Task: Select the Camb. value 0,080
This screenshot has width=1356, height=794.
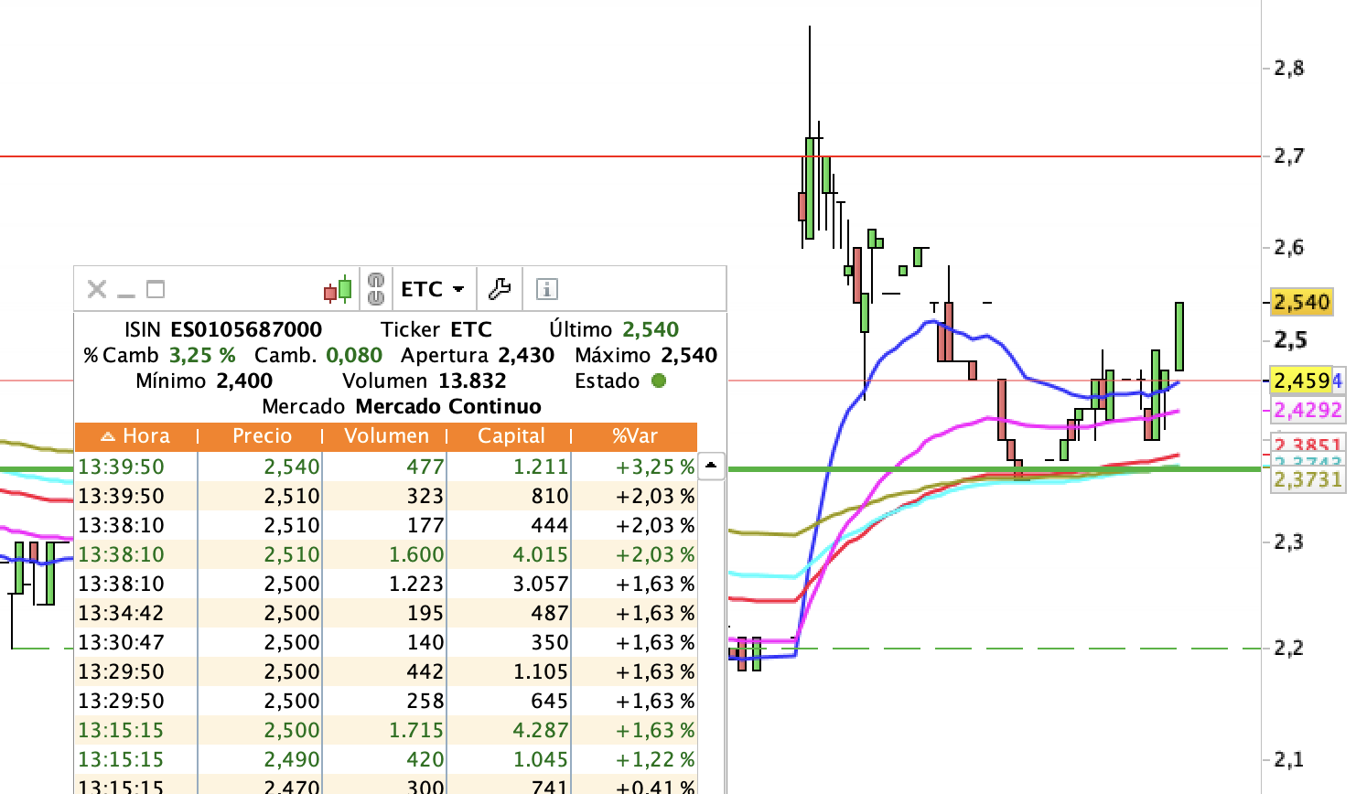Action: tap(354, 355)
